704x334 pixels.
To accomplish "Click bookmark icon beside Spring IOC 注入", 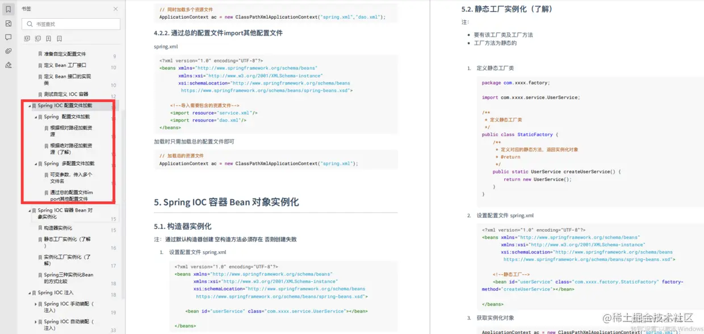I will 34,293.
